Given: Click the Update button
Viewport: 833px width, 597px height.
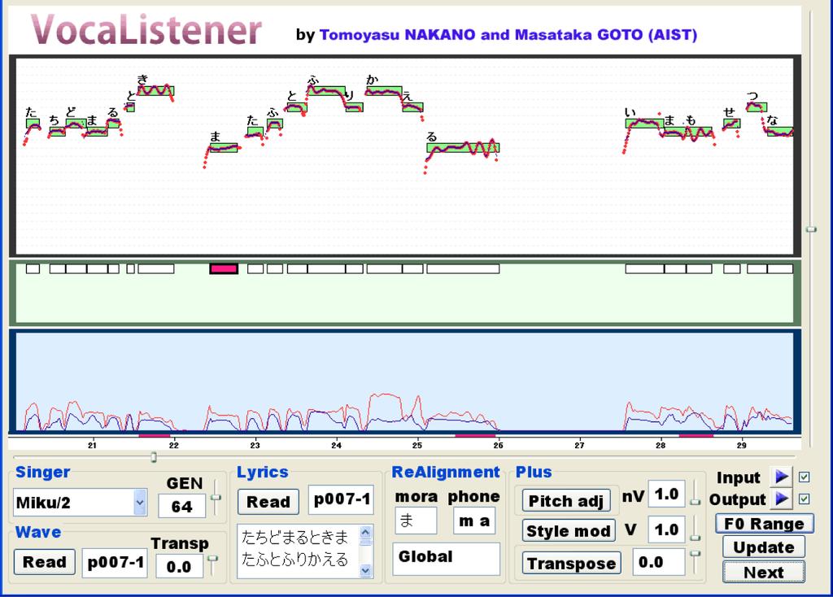Looking at the screenshot, I should point(764,547).
